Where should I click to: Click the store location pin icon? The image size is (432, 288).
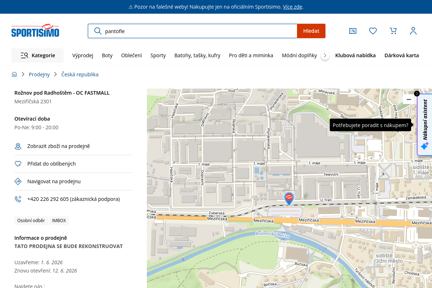click(18, 146)
